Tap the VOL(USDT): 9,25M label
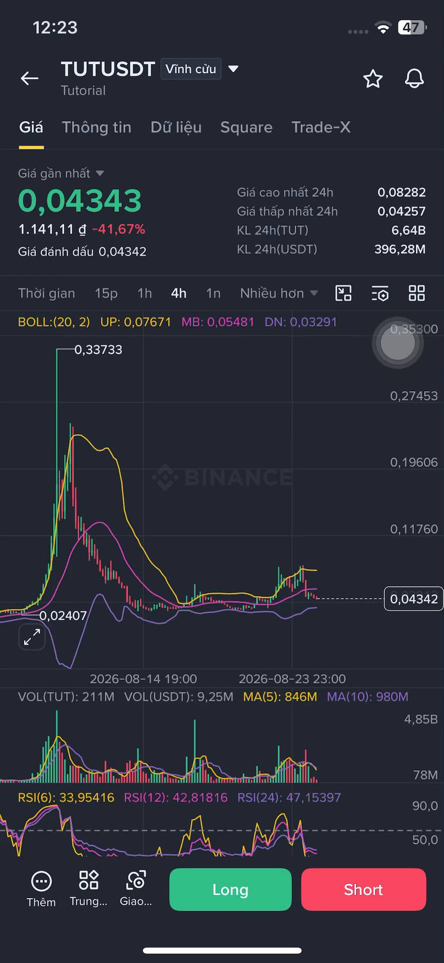The height and width of the screenshot is (963, 444). coord(179,697)
